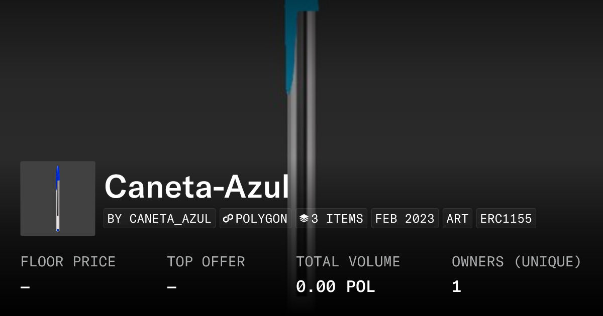The height and width of the screenshot is (316, 603).
Task: Click the TOTAL VOLUME label
Action: pyautogui.click(x=348, y=262)
